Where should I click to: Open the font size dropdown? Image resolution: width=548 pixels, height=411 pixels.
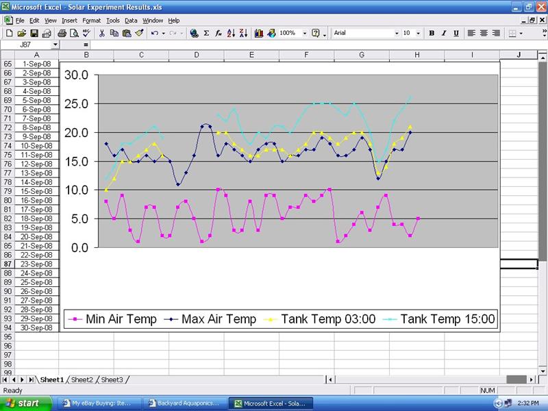(418, 33)
